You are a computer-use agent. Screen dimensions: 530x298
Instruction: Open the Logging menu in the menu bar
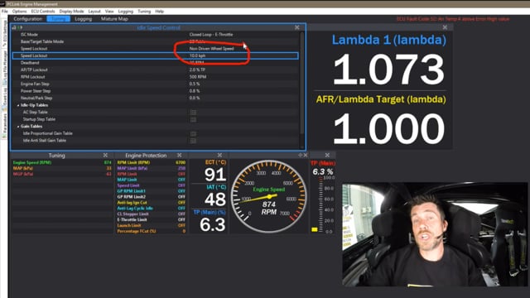126,11
